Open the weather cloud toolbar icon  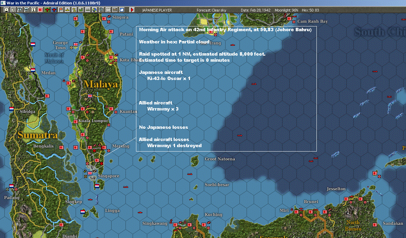coord(121,10)
